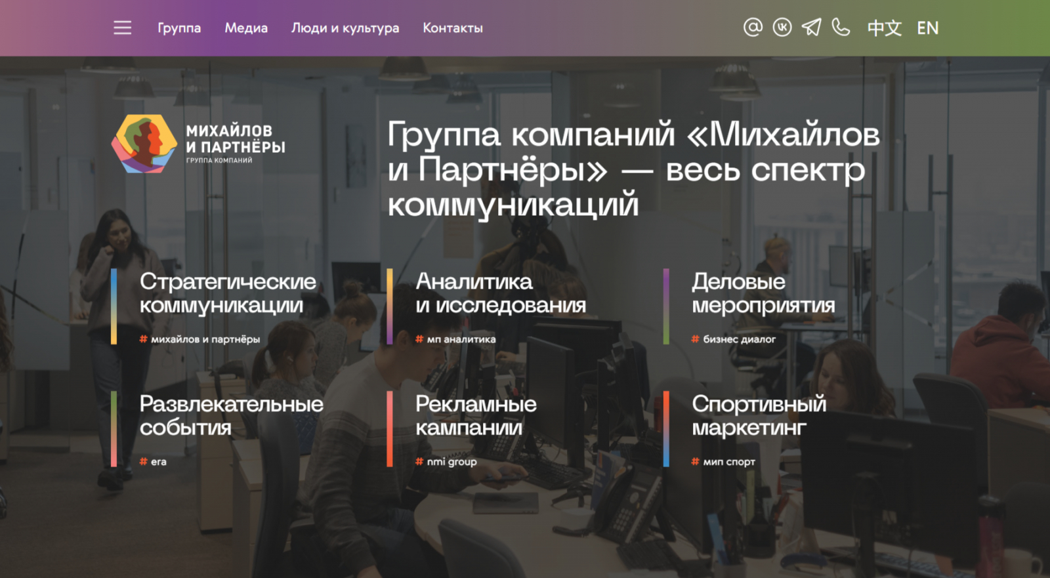Go to the Медиа section
1050x578 pixels.
point(246,28)
